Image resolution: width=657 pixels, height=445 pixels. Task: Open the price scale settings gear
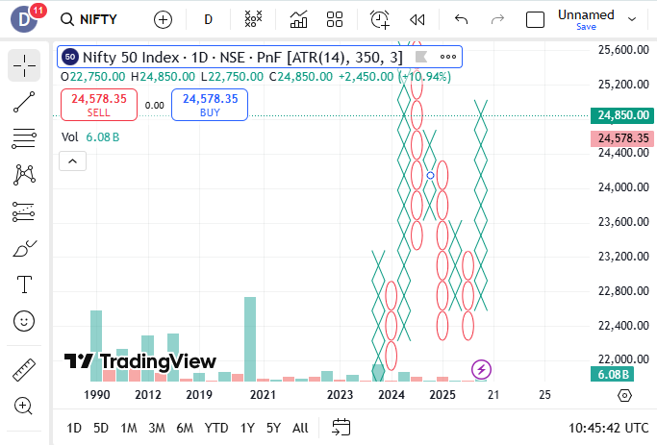624,395
